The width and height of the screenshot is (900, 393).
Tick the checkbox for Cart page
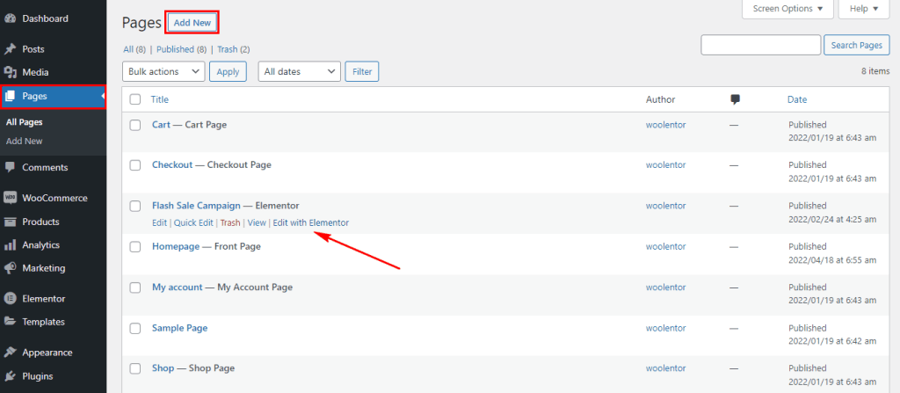[135, 125]
